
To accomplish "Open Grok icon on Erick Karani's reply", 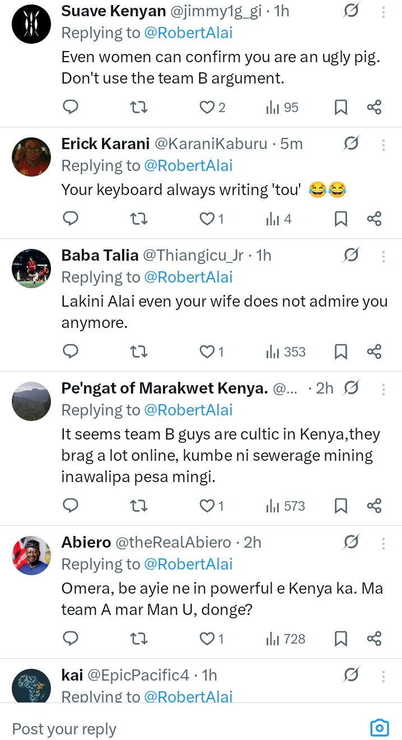I will pos(351,144).
